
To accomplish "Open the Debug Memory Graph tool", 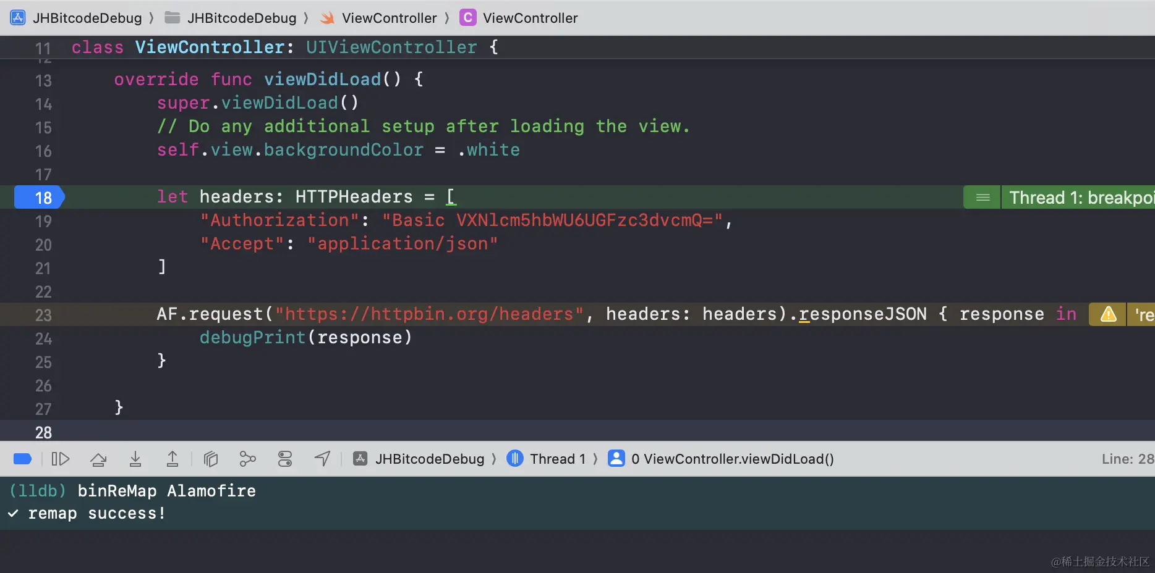I will [x=247, y=459].
